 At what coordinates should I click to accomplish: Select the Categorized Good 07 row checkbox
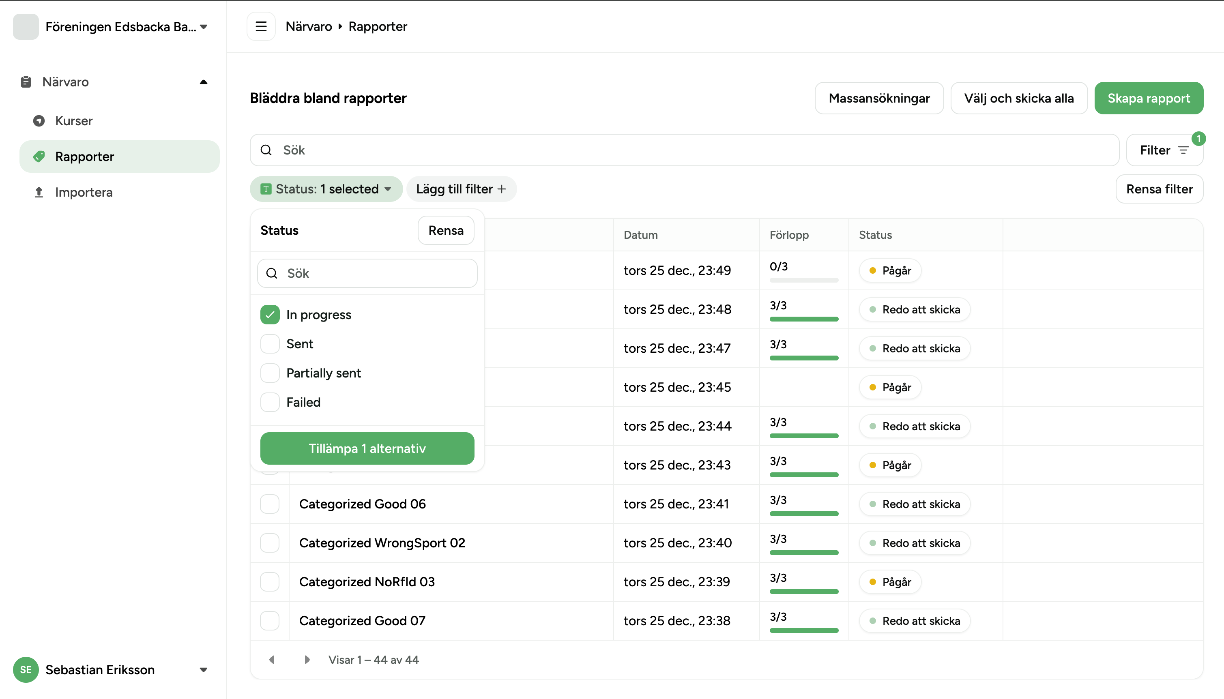270,621
